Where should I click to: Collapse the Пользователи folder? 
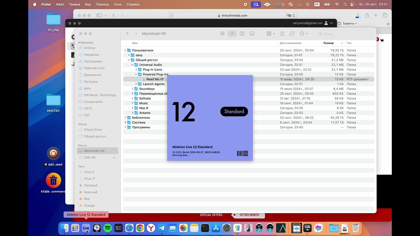tap(125, 50)
